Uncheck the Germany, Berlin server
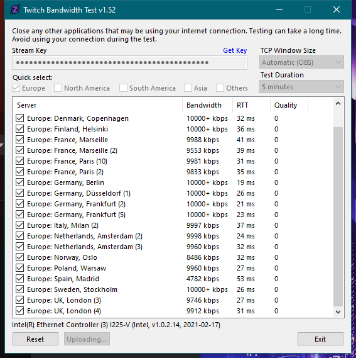 20,182
